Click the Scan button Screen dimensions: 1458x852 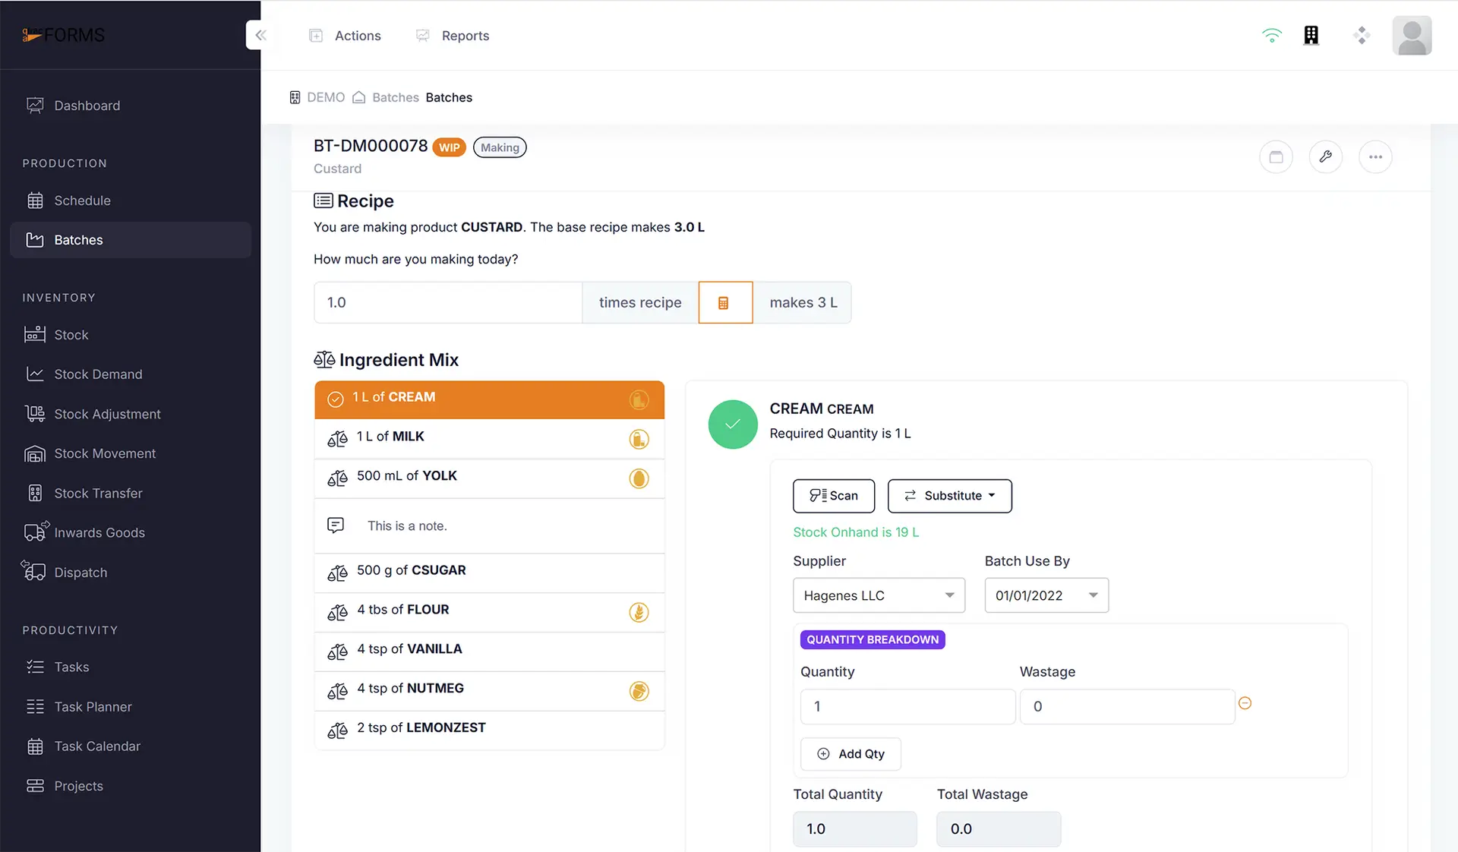point(833,496)
